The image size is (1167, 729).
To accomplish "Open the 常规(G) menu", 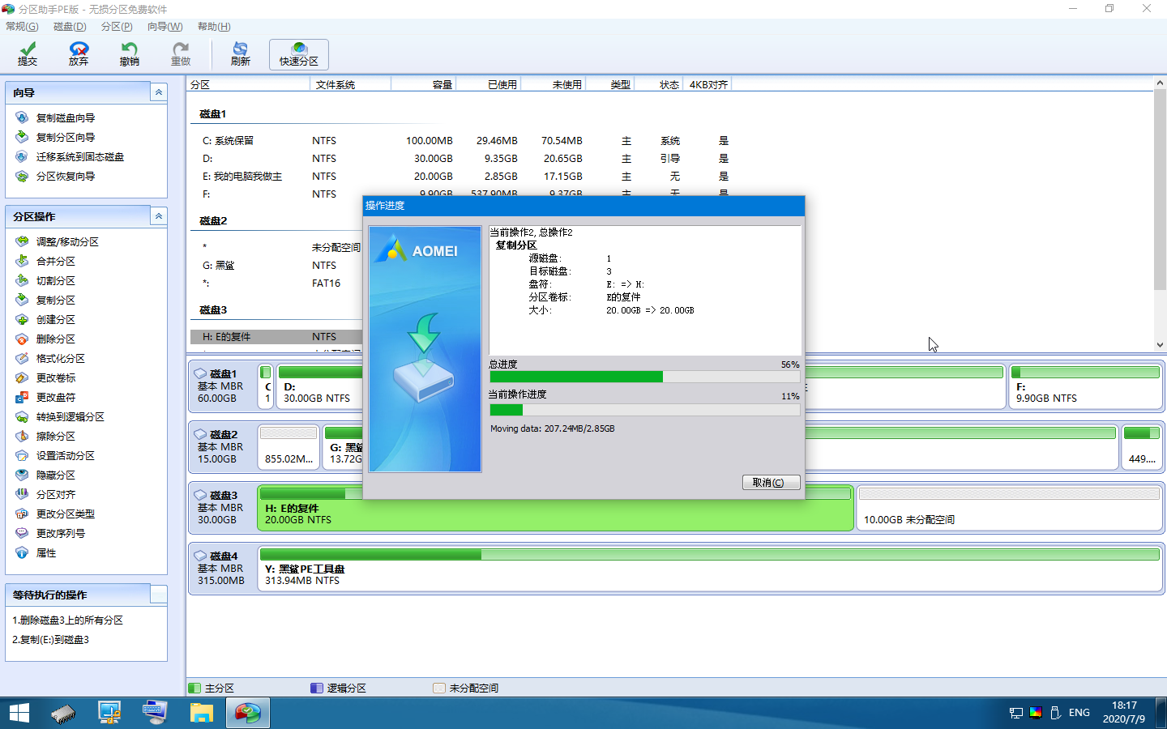I will (x=22, y=27).
